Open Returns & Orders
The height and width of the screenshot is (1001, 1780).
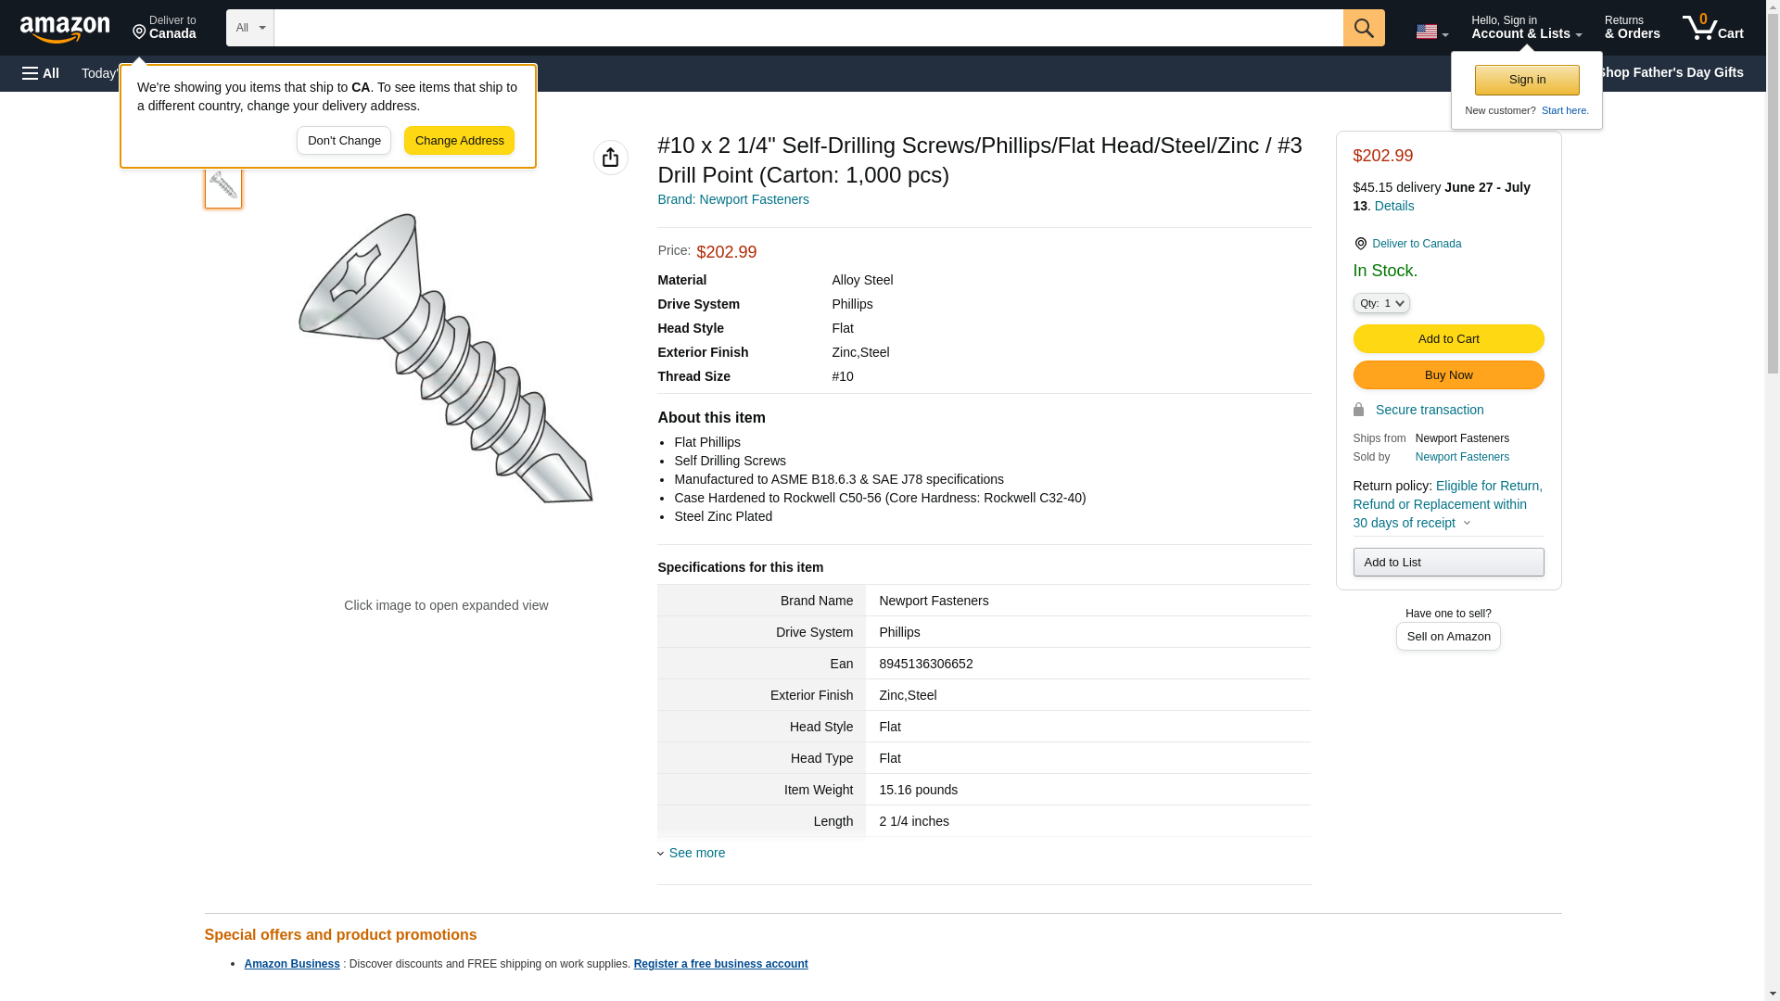1631,28
